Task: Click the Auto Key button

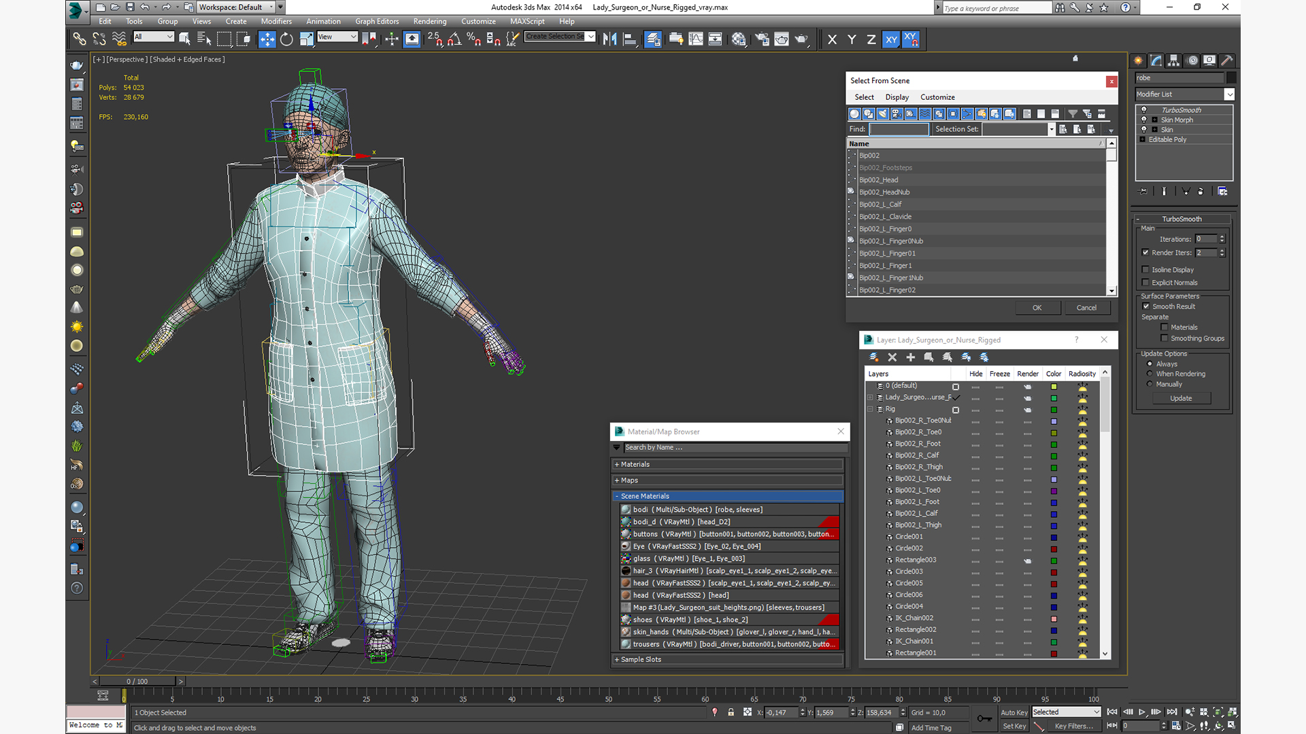Action: click(1014, 713)
